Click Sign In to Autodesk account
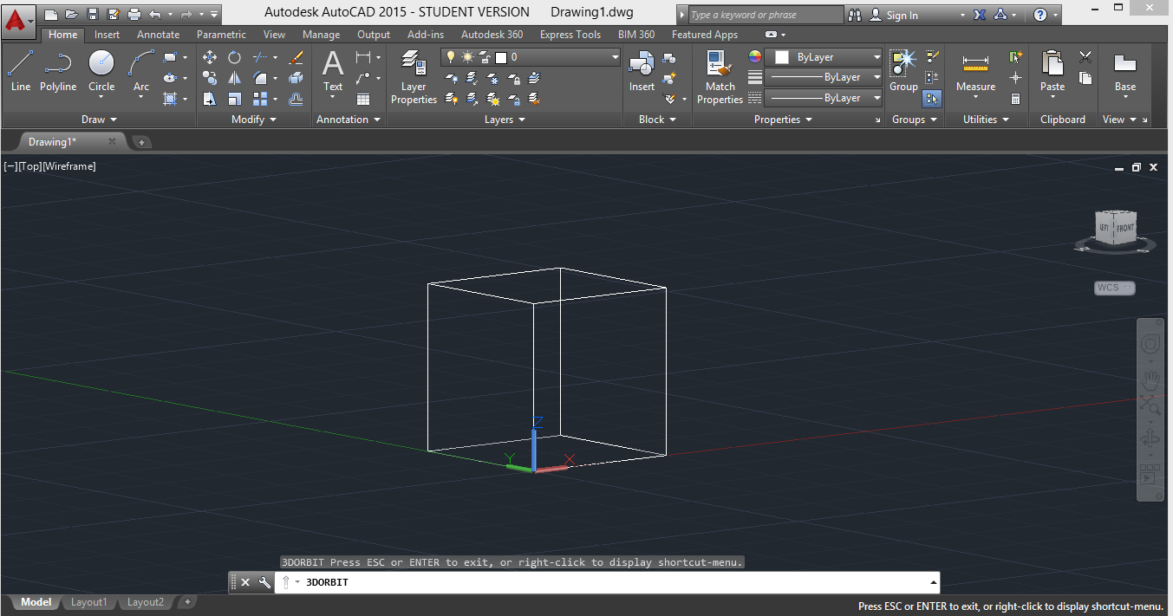 (902, 15)
